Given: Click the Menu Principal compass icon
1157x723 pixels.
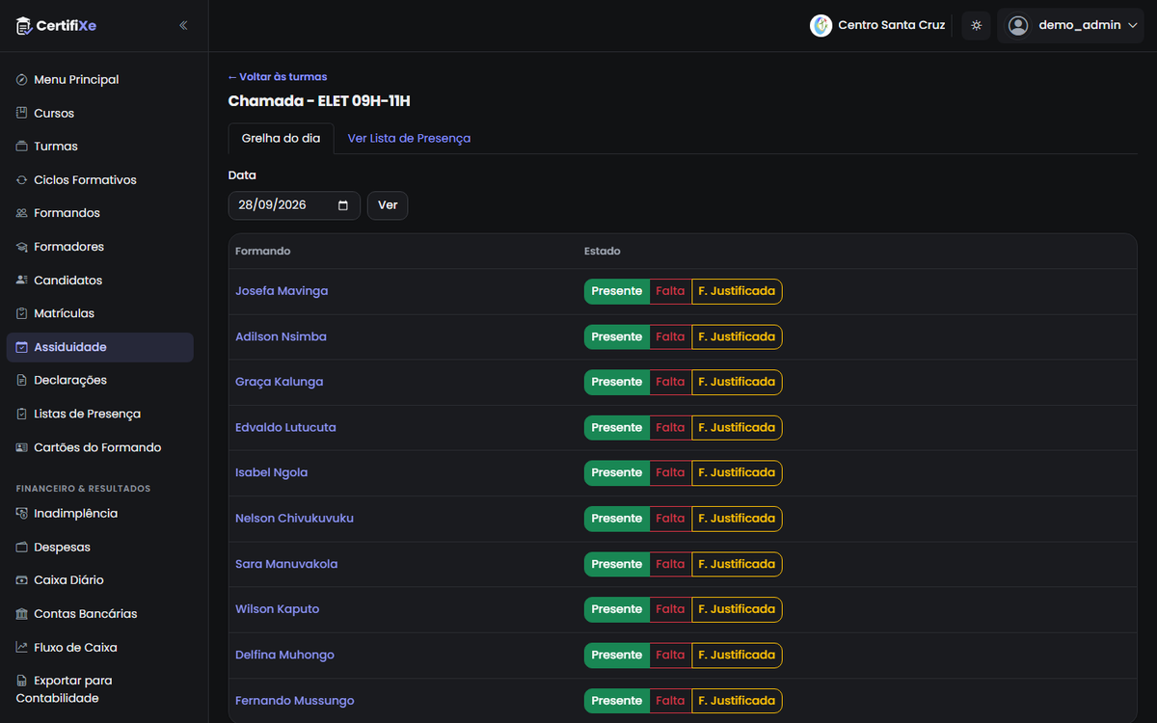Looking at the screenshot, I should tap(22, 80).
